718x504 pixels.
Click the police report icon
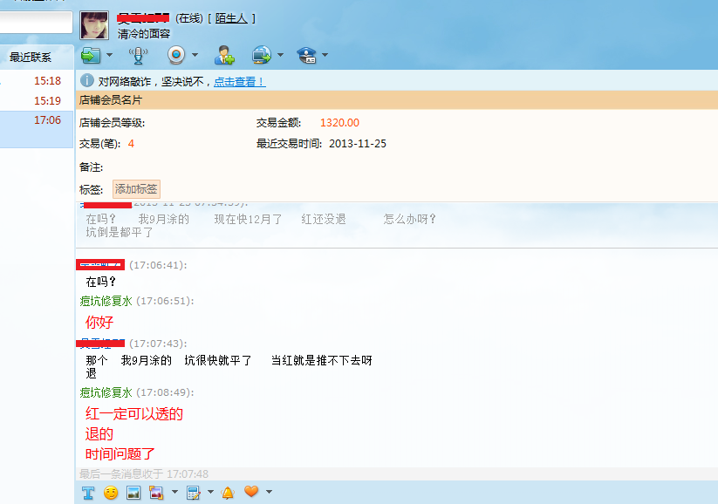[x=307, y=56]
